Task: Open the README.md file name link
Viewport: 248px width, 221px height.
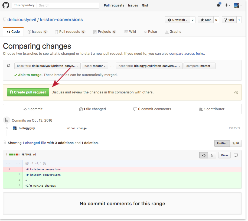Action: (x=29, y=155)
